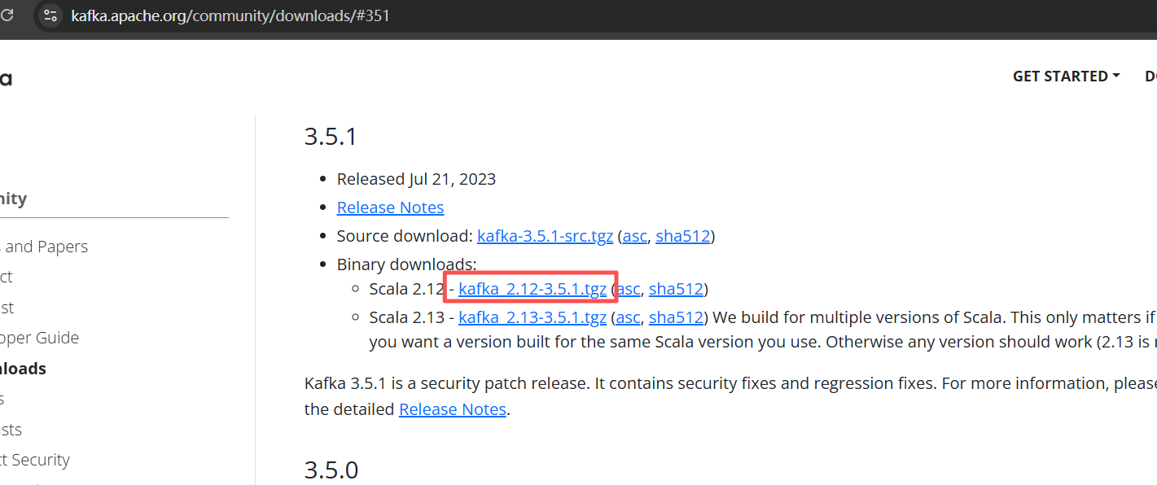Open the site information icon in address bar
Screen dimensions: 1157x485
(50, 15)
